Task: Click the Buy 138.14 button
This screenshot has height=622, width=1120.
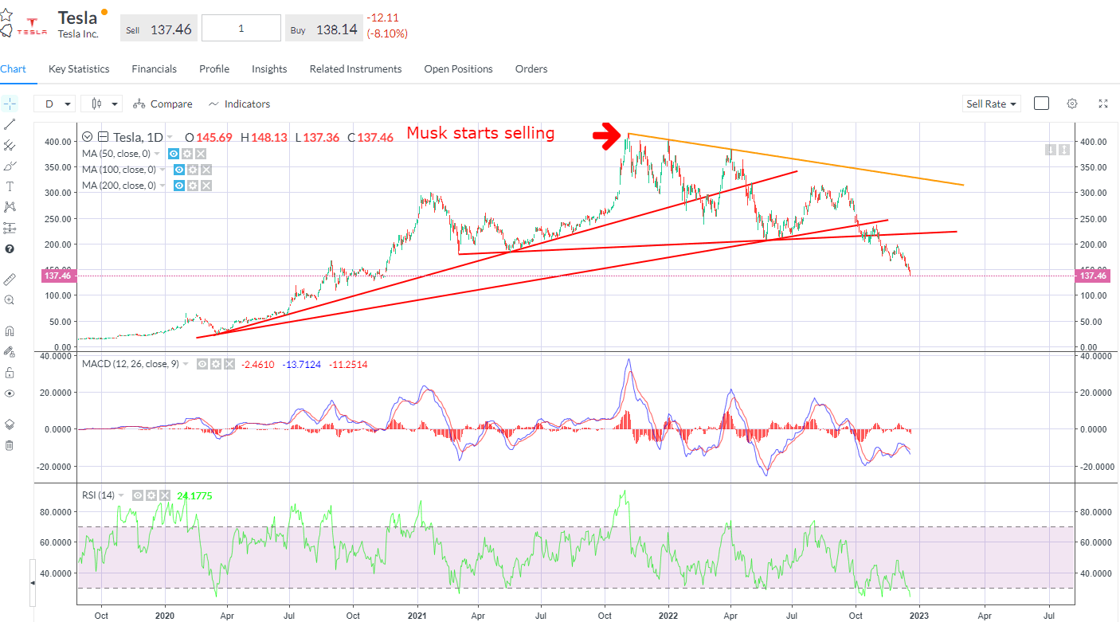Action: (x=323, y=29)
